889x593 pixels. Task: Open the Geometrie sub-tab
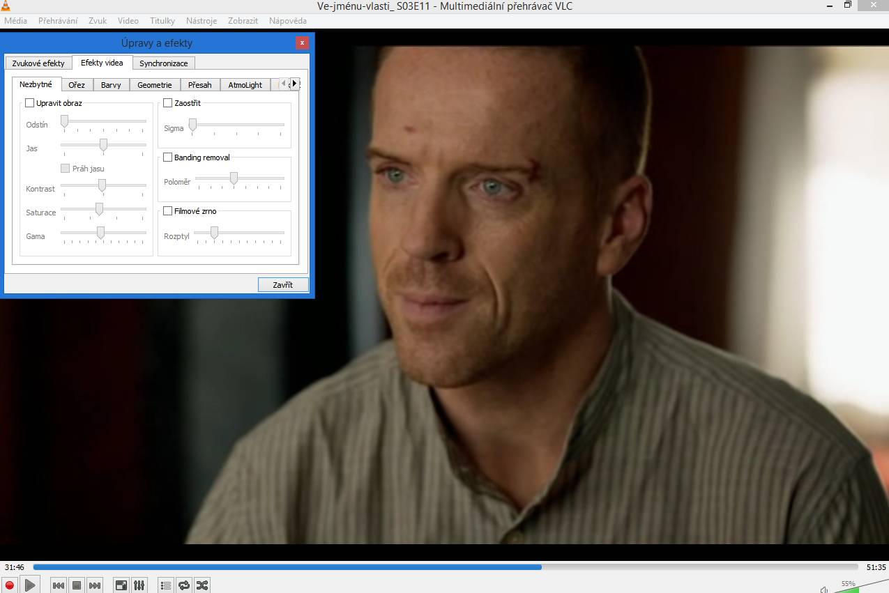(x=155, y=85)
